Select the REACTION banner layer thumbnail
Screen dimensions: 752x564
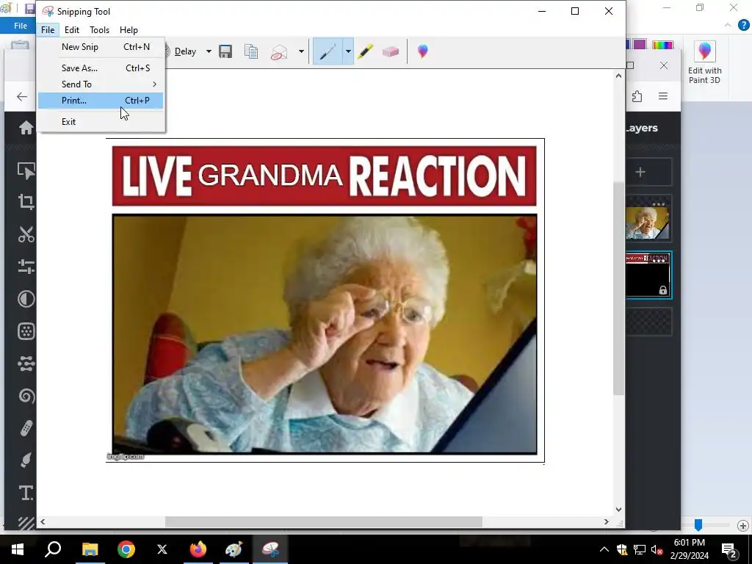(x=648, y=275)
